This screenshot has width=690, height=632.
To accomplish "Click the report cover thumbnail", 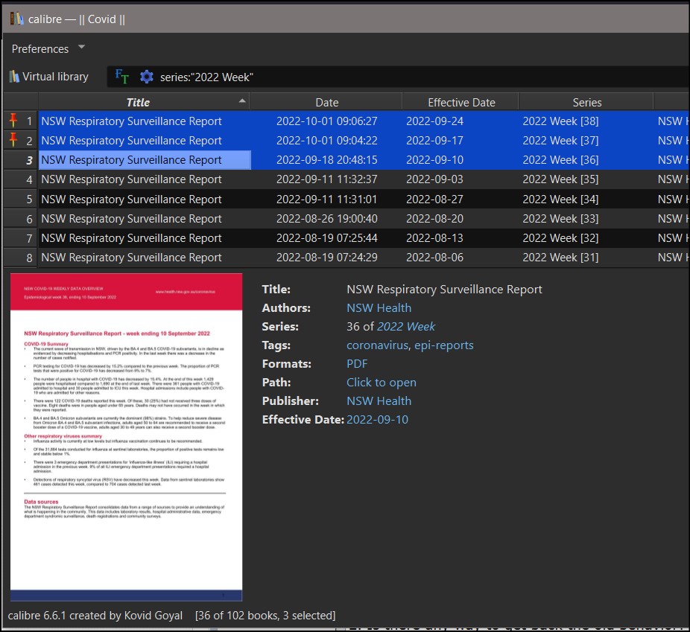I will coord(127,437).
